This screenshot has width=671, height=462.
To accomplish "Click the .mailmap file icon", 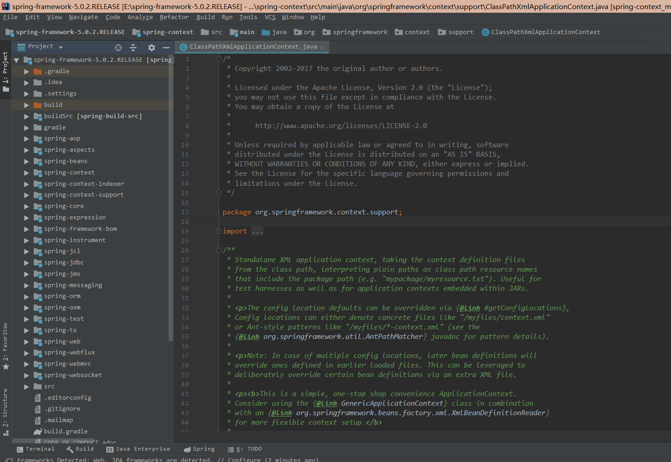I will coord(38,420).
